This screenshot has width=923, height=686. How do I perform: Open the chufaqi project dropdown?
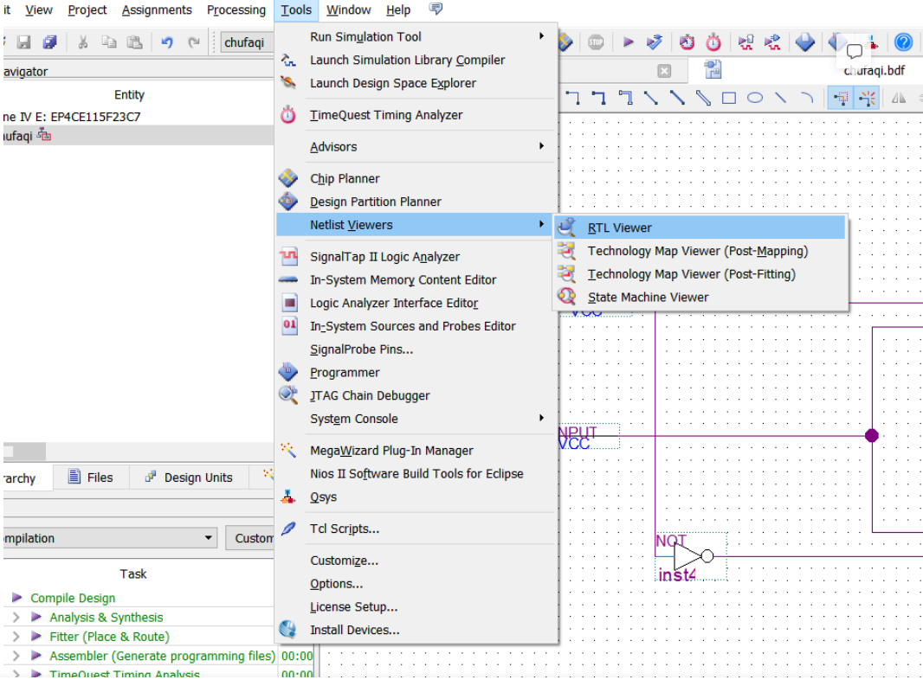click(x=248, y=42)
